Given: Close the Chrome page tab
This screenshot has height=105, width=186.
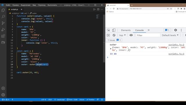Looking at the screenshot, I should [x=128, y=5].
